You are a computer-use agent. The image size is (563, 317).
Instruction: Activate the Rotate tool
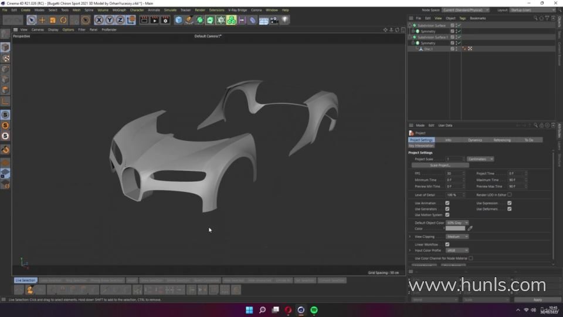coord(63,20)
